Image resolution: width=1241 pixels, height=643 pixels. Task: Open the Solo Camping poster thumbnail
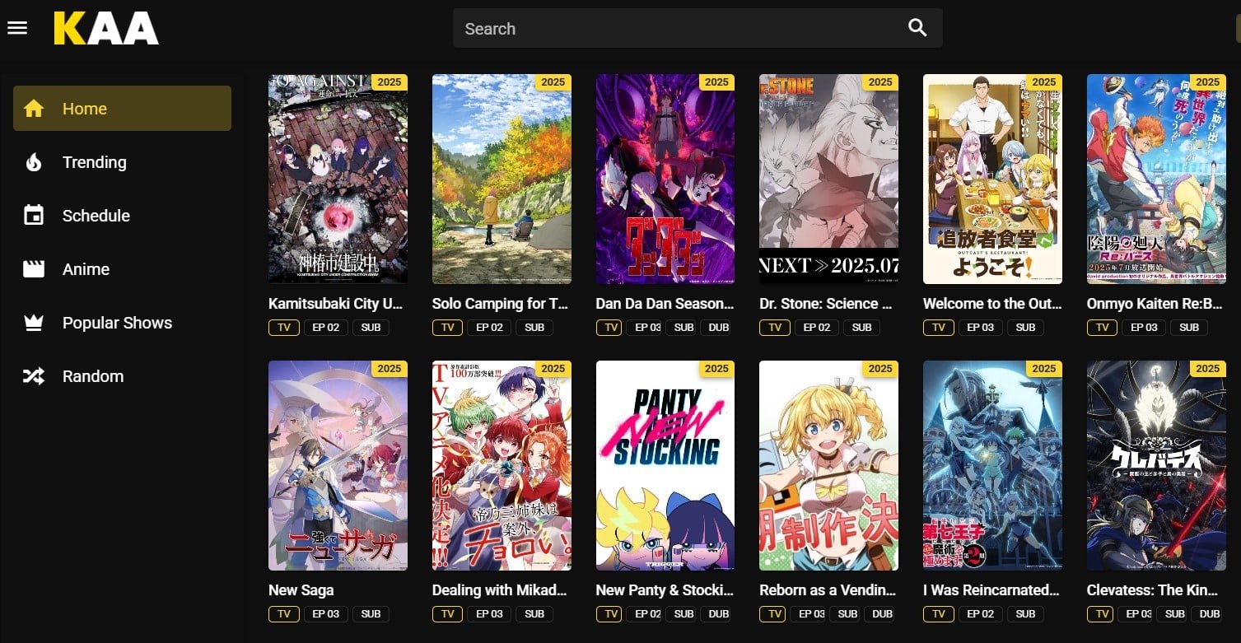click(502, 179)
